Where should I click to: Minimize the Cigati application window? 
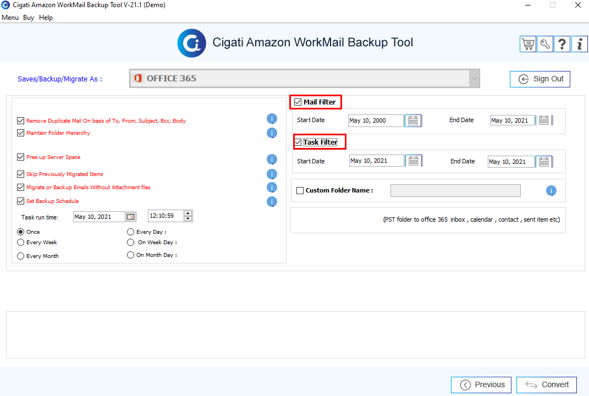[x=528, y=5]
